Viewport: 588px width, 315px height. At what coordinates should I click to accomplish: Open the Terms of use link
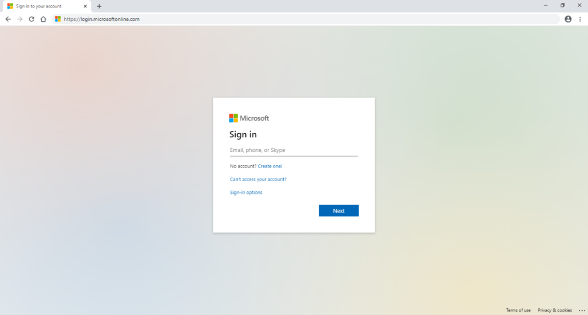[x=519, y=310]
